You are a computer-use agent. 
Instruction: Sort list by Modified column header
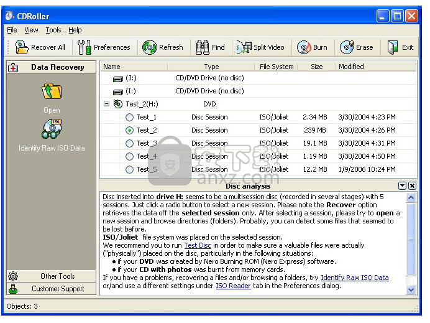tap(376, 67)
